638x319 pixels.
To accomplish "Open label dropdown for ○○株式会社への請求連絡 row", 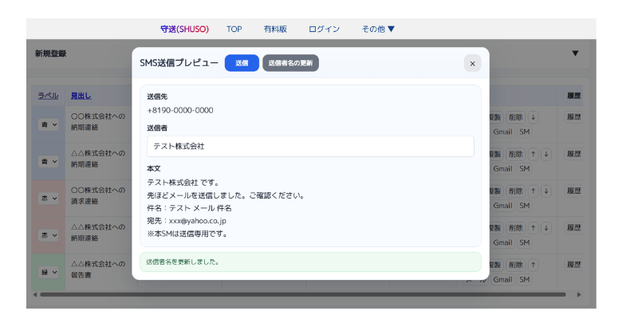I will (x=49, y=198).
